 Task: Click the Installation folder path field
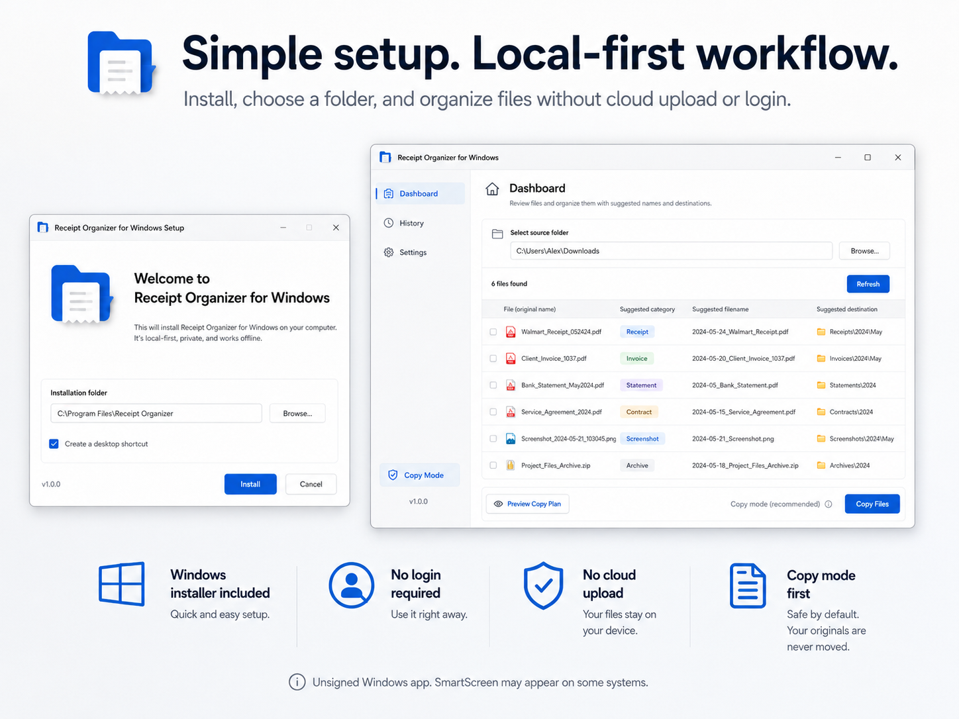pos(156,413)
